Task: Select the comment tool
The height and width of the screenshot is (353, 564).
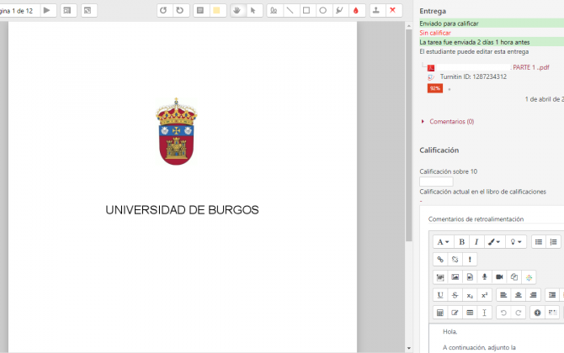Action: 200,10
